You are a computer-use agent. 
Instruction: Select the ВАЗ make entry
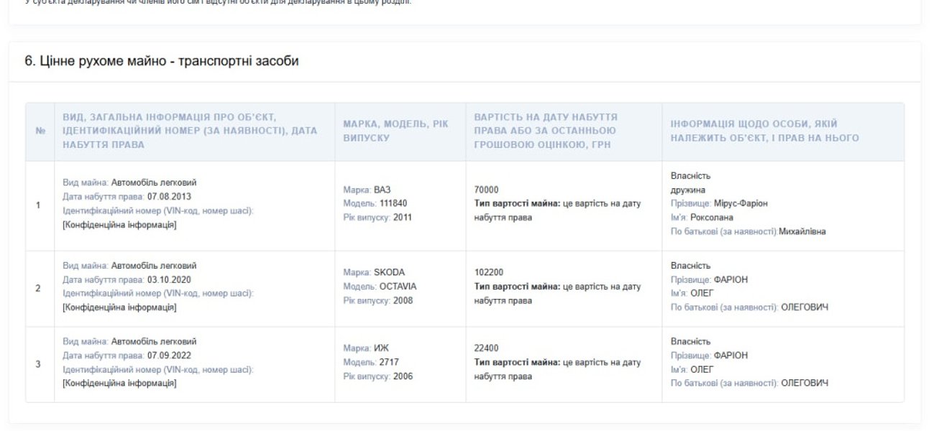click(382, 190)
